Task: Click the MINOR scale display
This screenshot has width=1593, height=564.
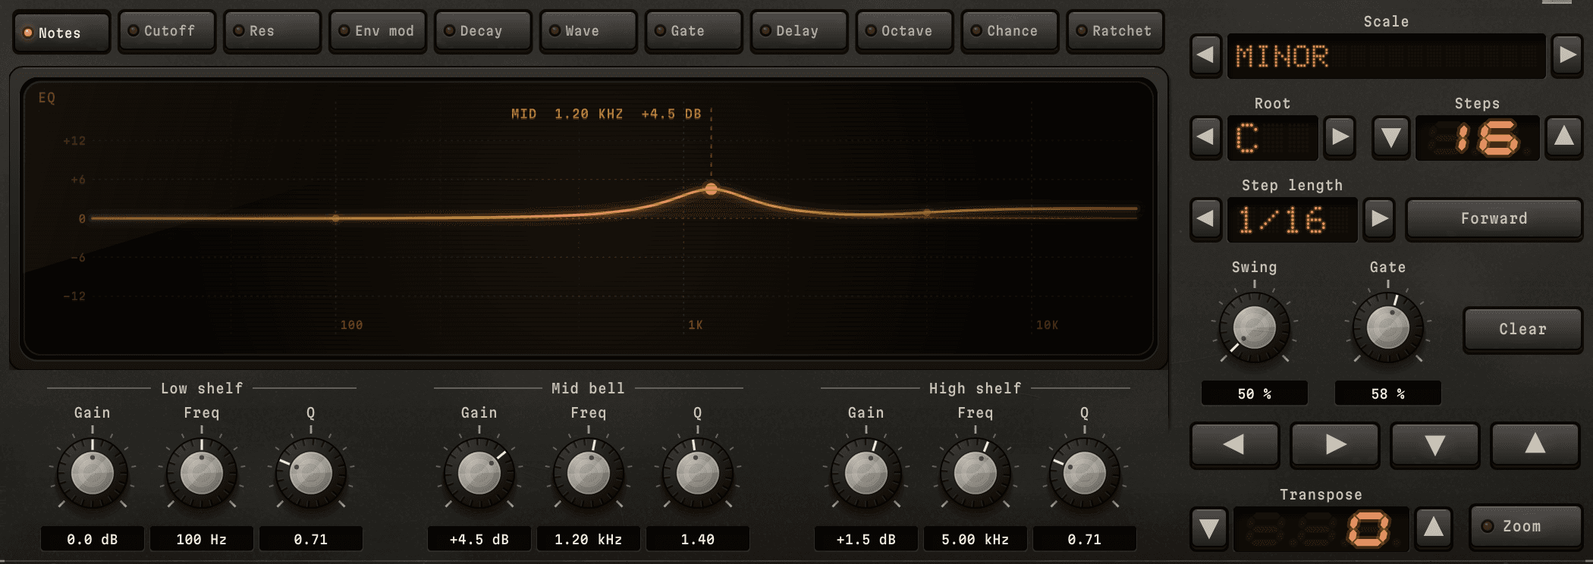Action: (x=1386, y=56)
